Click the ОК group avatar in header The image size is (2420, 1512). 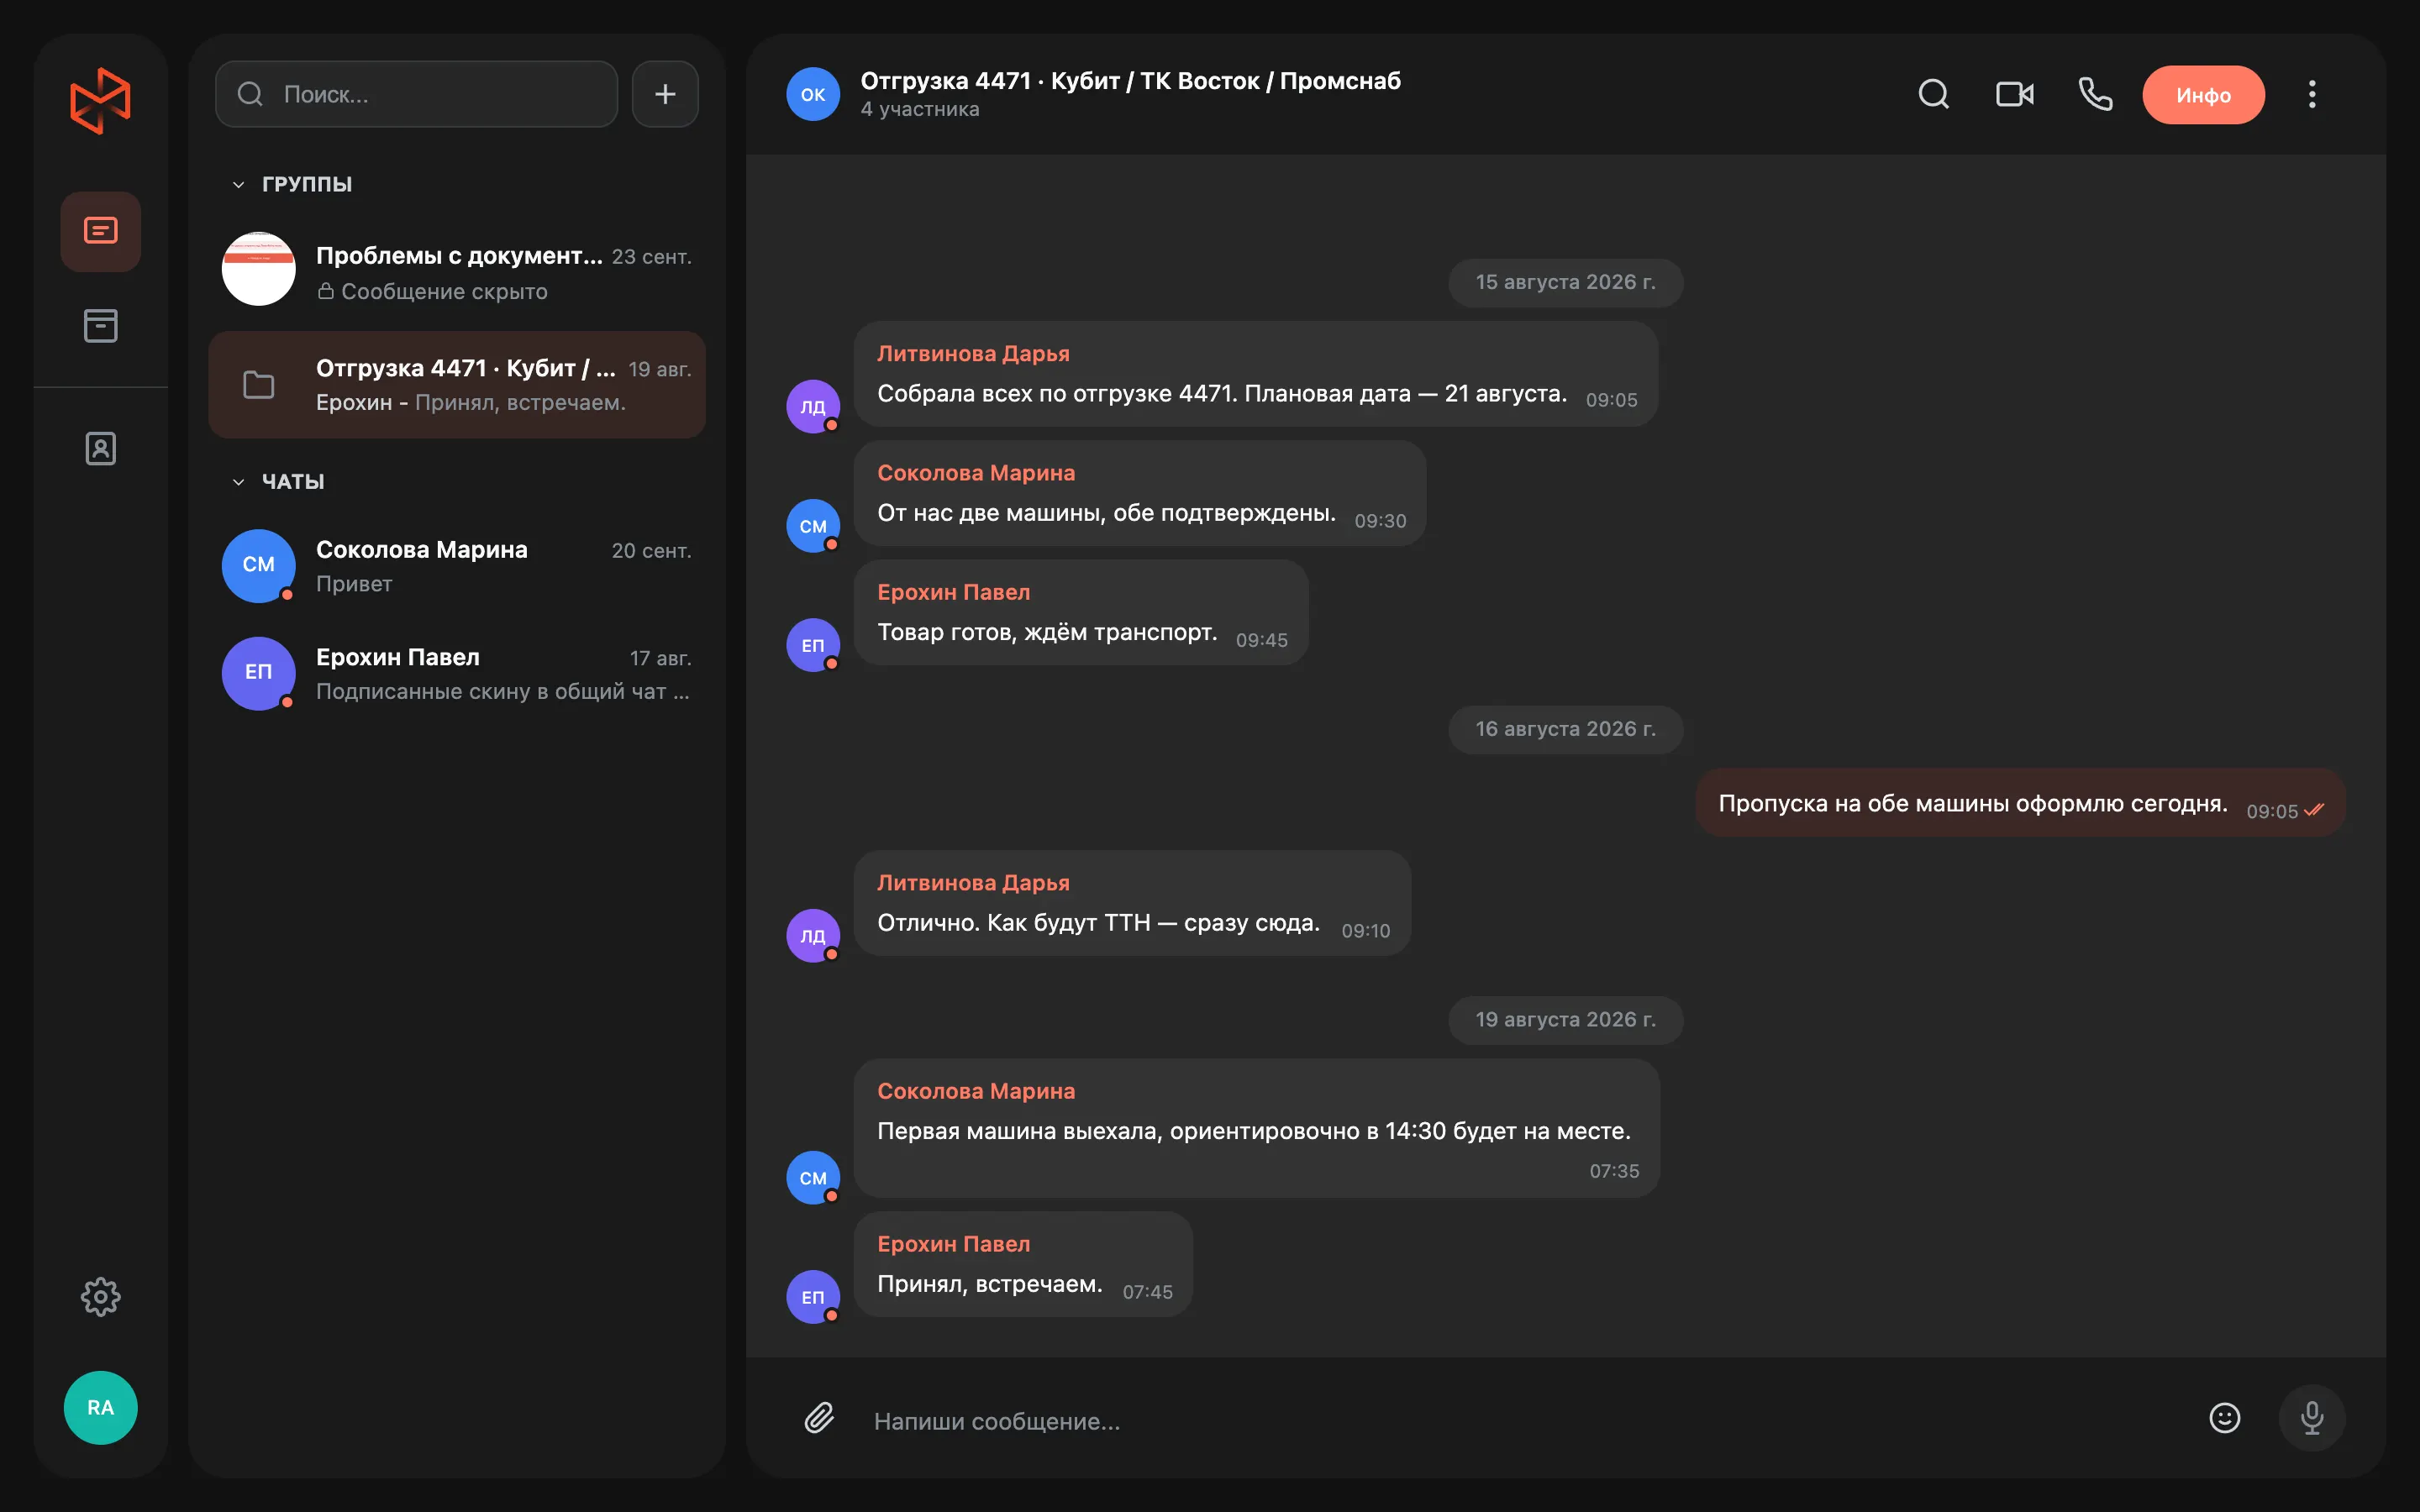click(813, 94)
